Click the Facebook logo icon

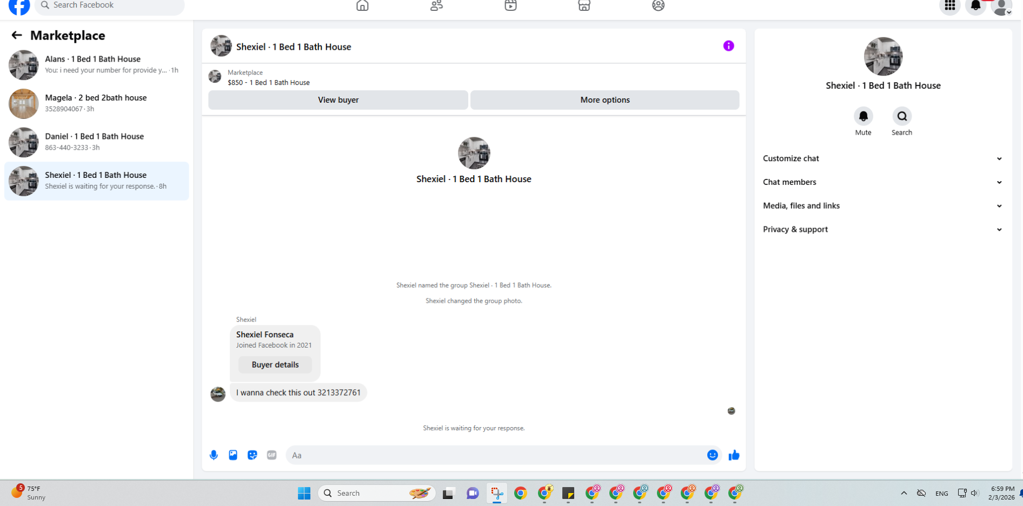tap(19, 6)
